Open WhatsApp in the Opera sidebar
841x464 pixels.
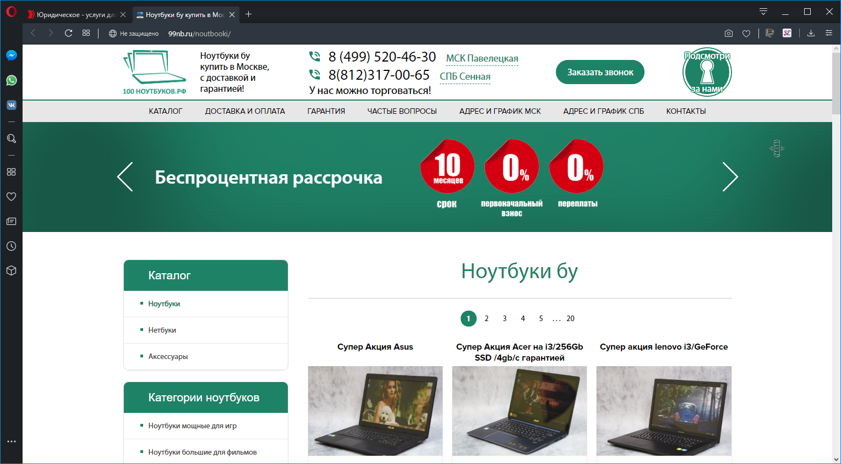tap(12, 80)
